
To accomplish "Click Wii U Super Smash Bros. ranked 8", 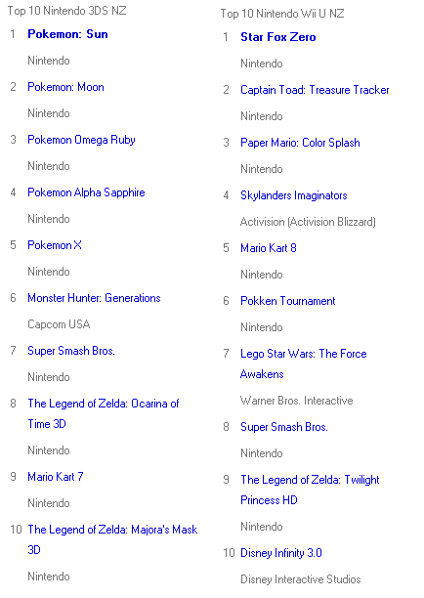I will tap(284, 427).
